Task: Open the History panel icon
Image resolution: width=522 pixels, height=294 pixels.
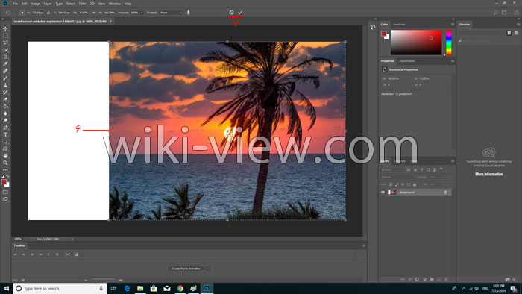Action: (373, 27)
